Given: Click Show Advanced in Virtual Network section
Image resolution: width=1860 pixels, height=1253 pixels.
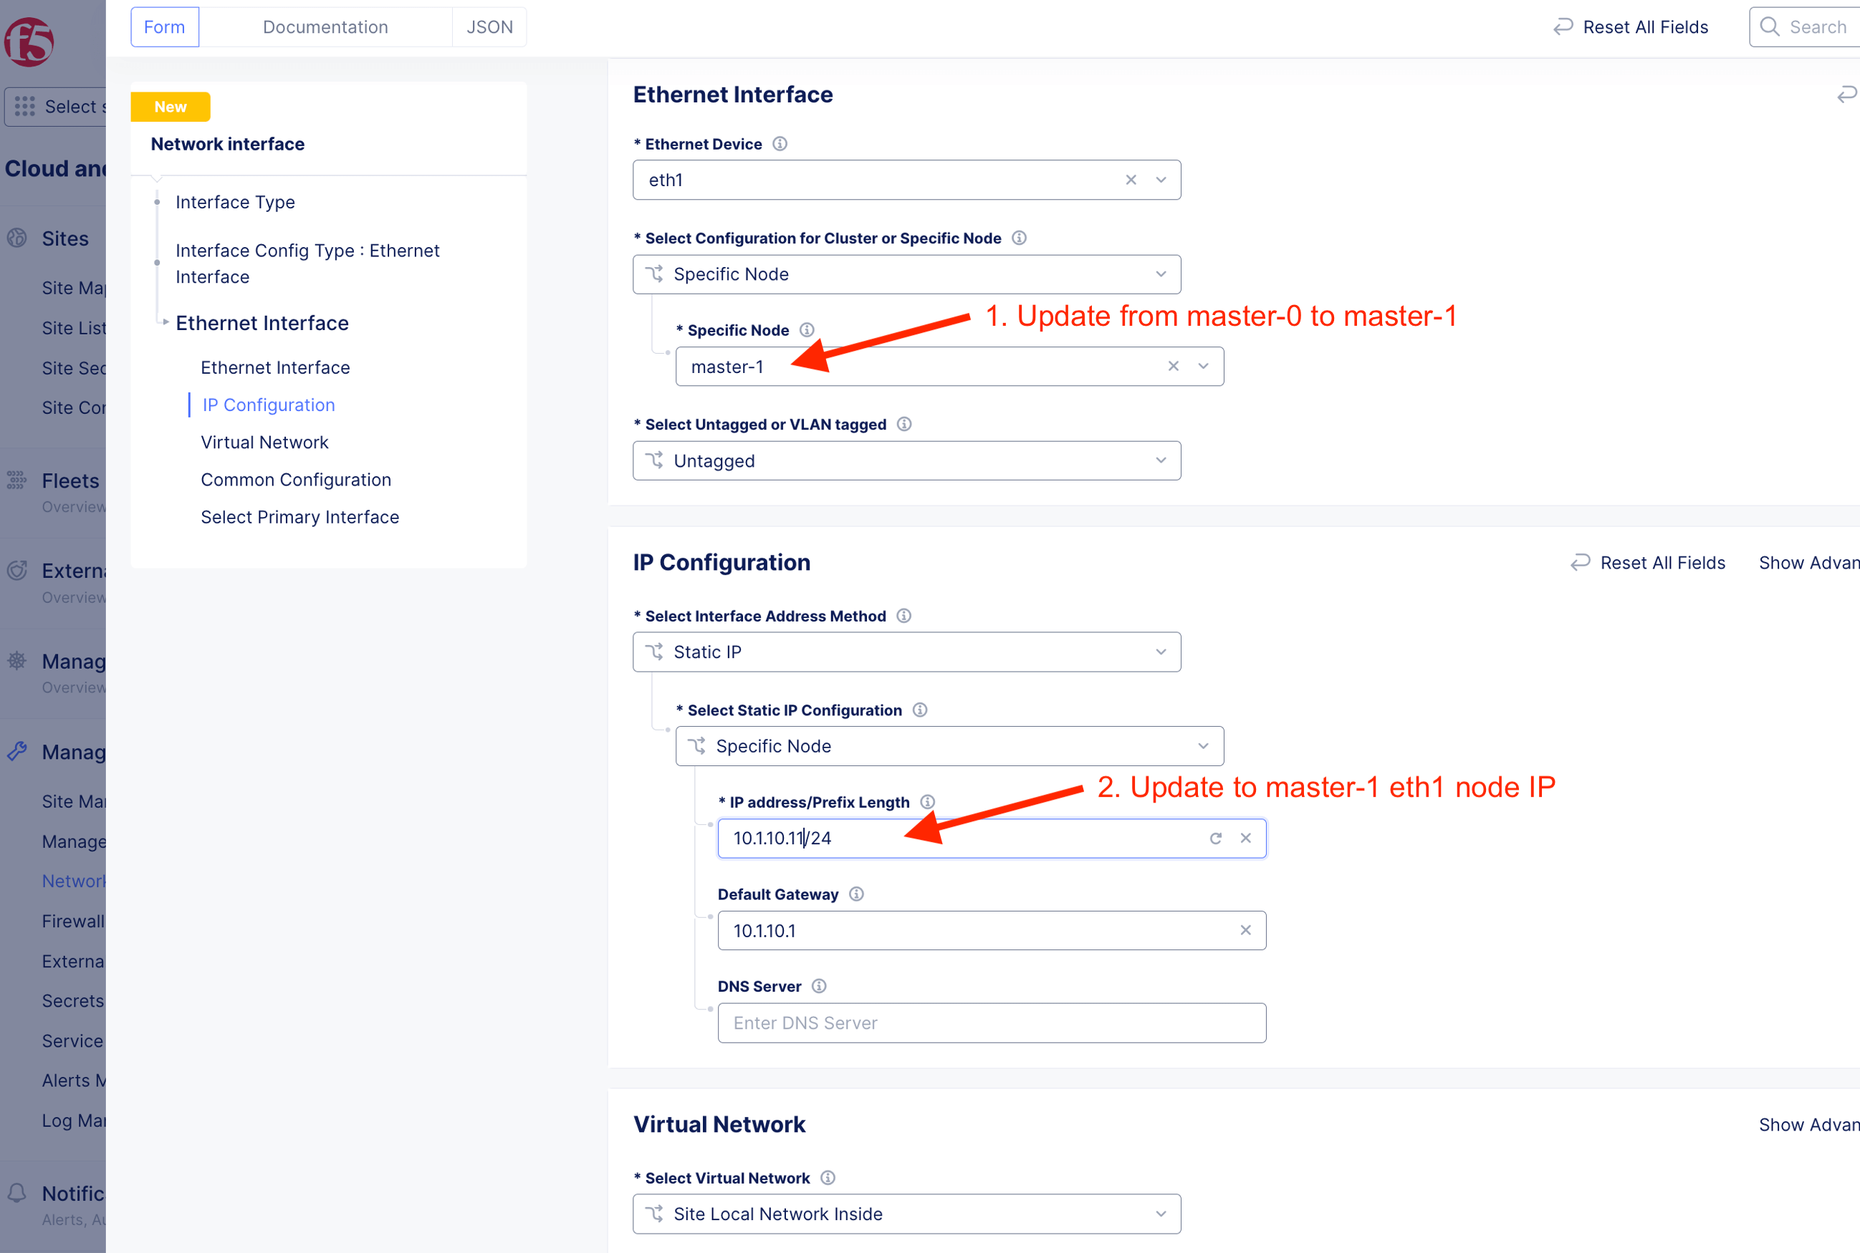Looking at the screenshot, I should tap(1808, 1124).
